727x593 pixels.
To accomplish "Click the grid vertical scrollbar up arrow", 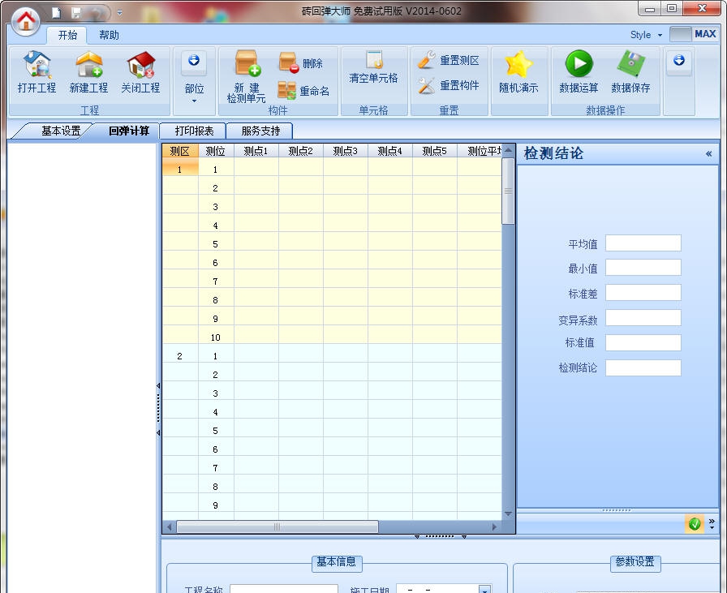I will [x=508, y=150].
